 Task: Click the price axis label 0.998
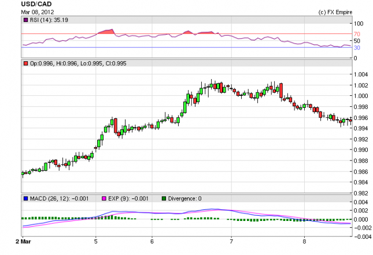(x=361, y=107)
